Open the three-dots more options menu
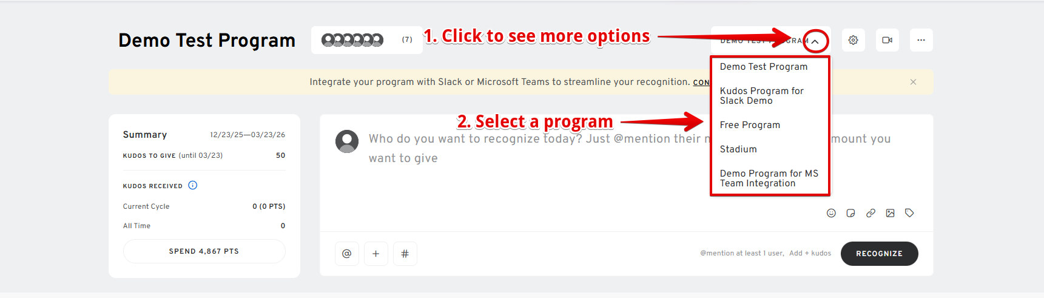Viewport: 1044px width, 298px height. [921, 40]
